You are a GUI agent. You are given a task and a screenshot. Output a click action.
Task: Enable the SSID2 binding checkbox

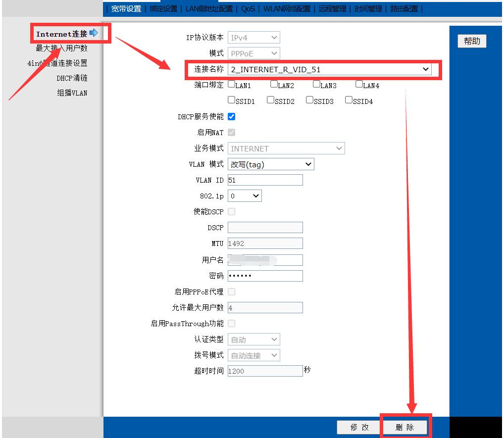[x=269, y=100]
